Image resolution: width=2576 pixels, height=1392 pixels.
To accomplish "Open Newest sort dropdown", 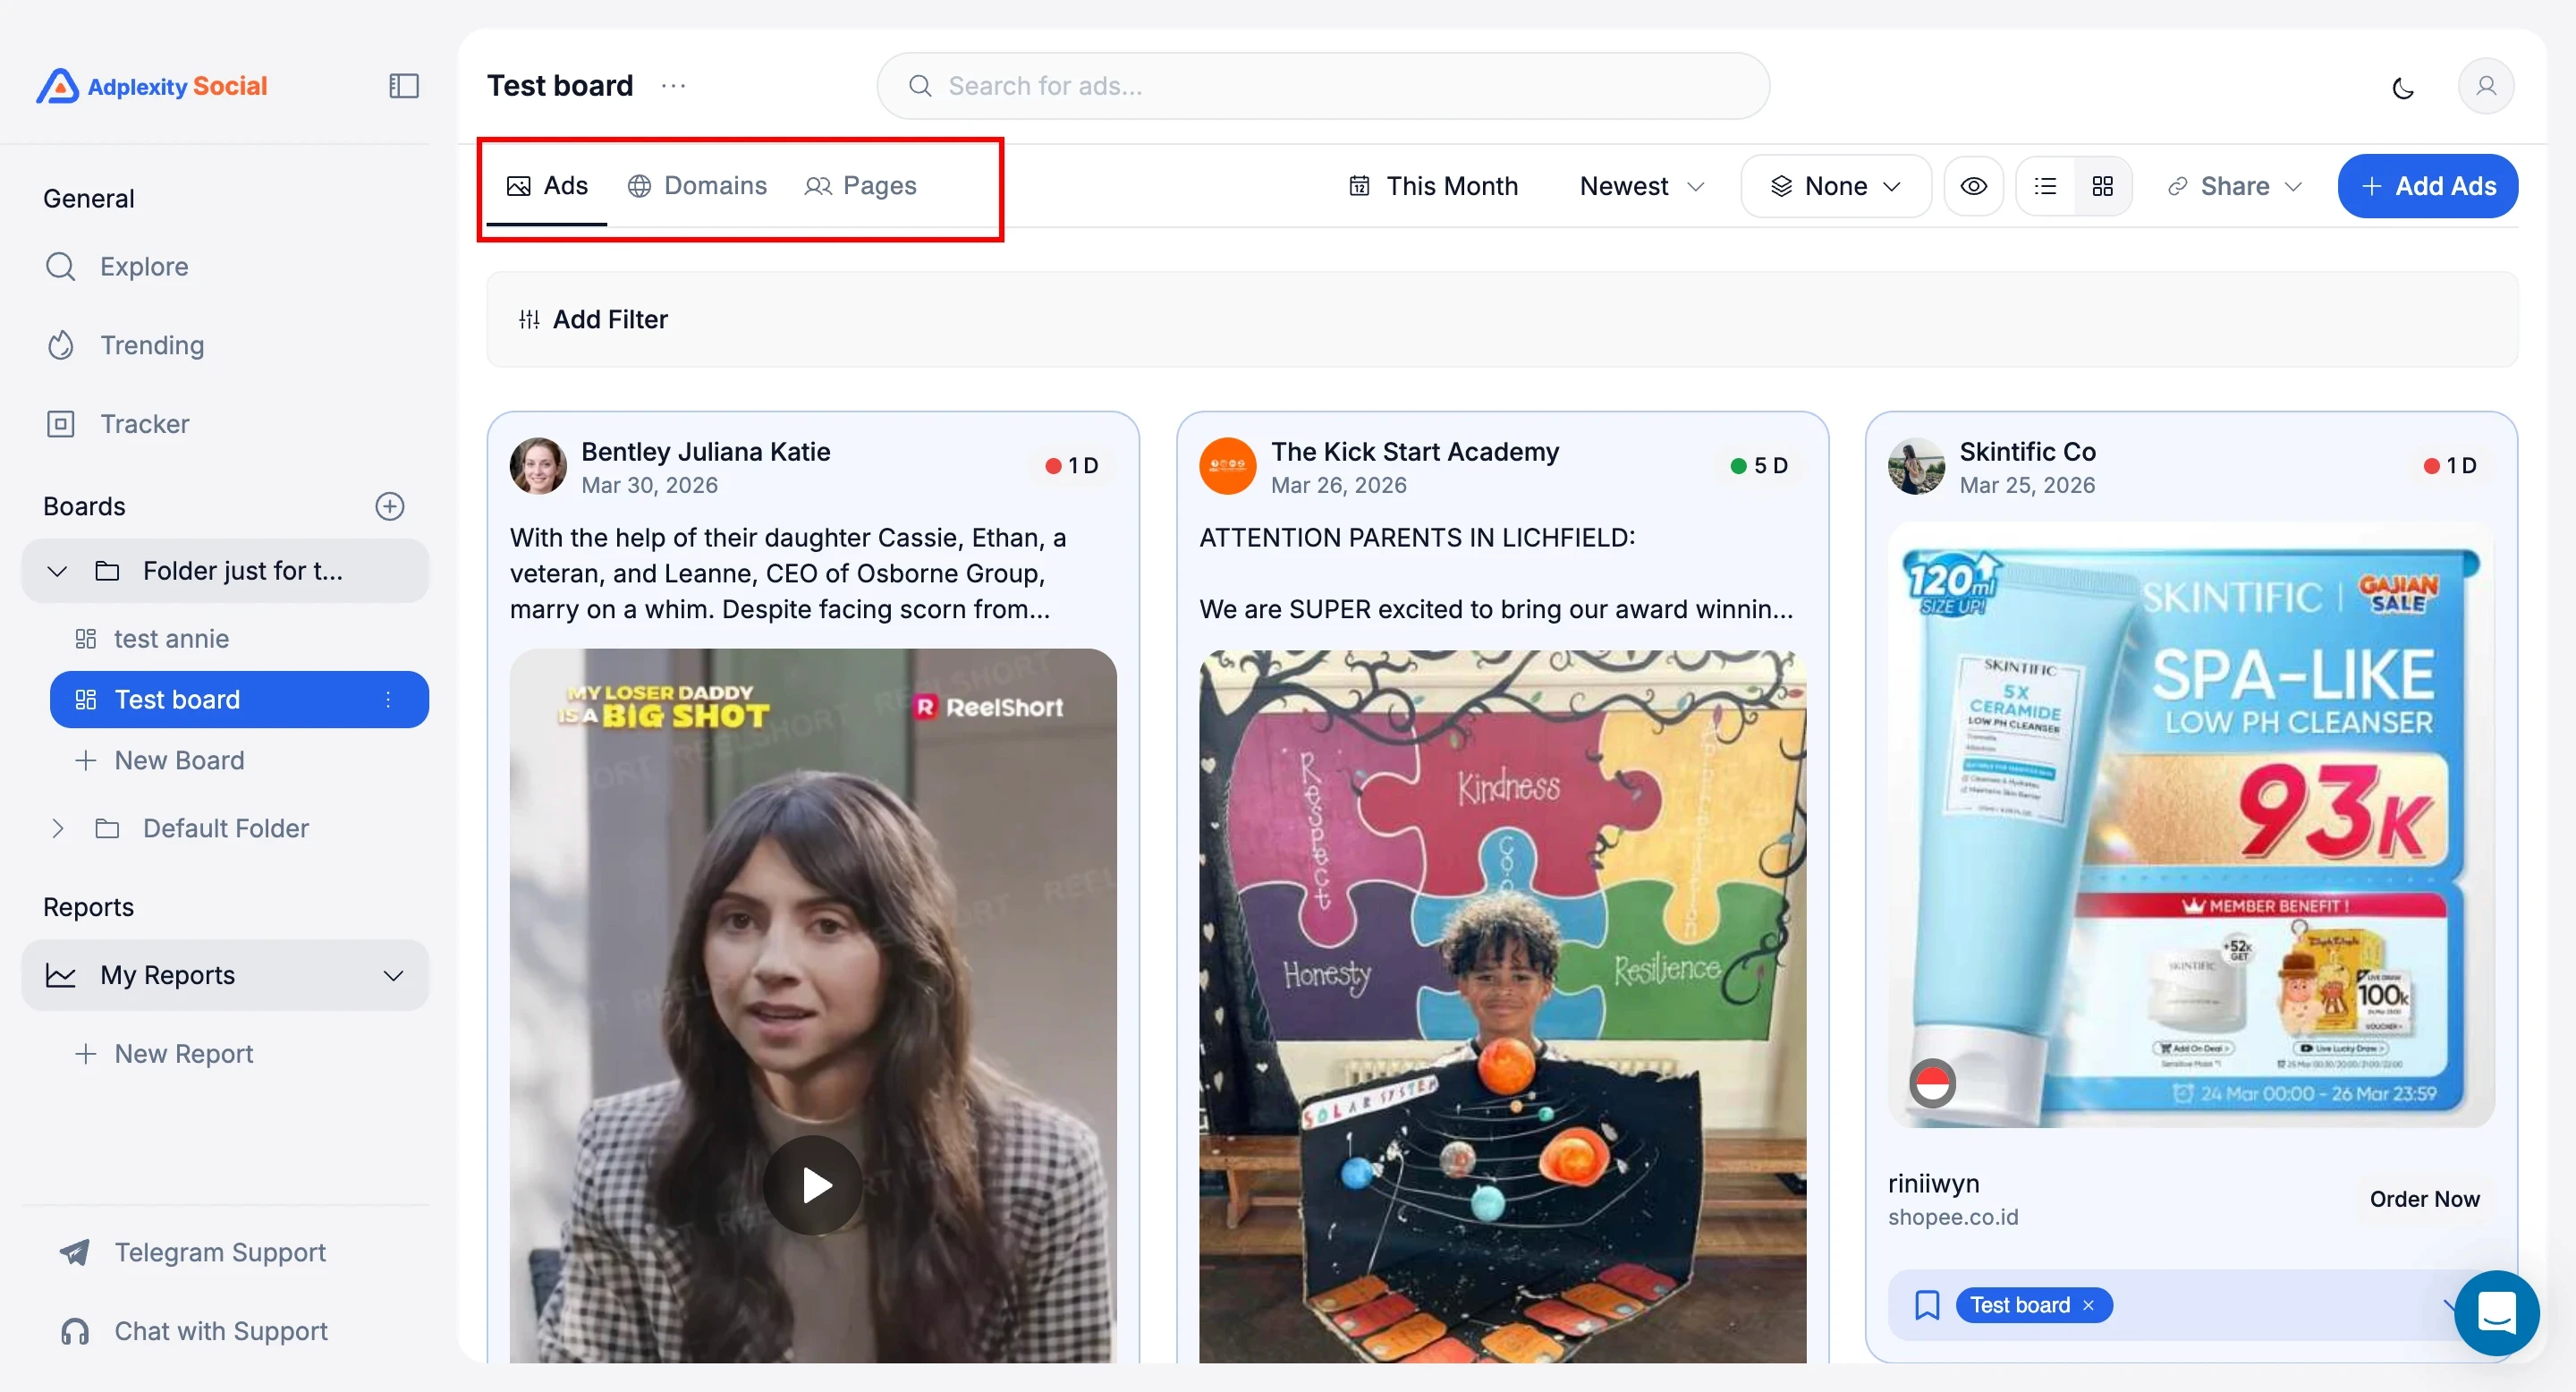I will 1641,186.
